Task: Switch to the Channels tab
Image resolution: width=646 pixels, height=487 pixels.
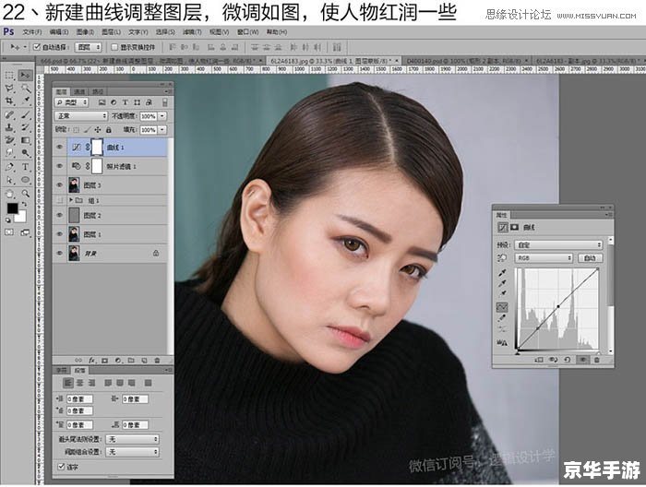Action: point(79,91)
